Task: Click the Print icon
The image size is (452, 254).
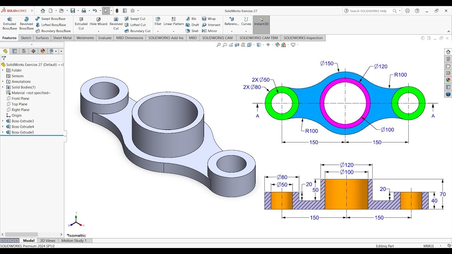Action: (x=84, y=11)
